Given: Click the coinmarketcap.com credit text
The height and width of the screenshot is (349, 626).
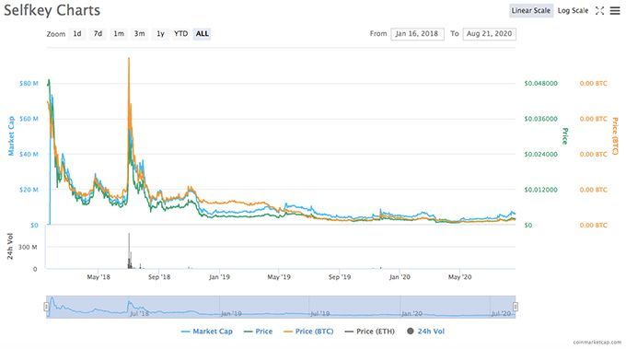Looking at the screenshot, I should point(597,343).
